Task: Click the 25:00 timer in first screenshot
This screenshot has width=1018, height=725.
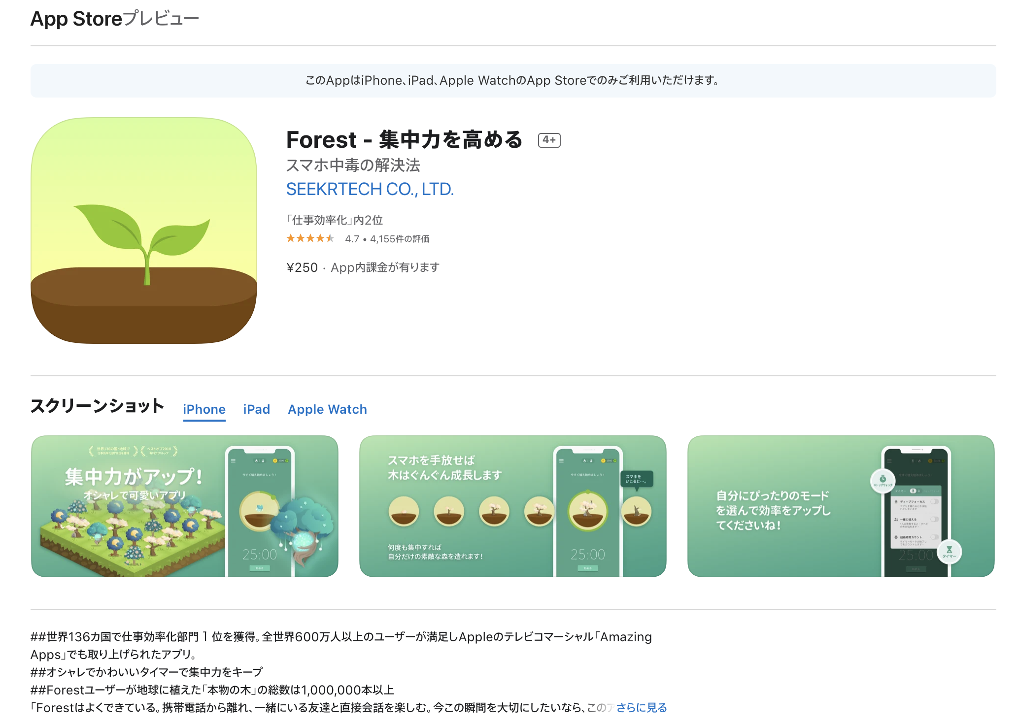Action: click(x=259, y=555)
